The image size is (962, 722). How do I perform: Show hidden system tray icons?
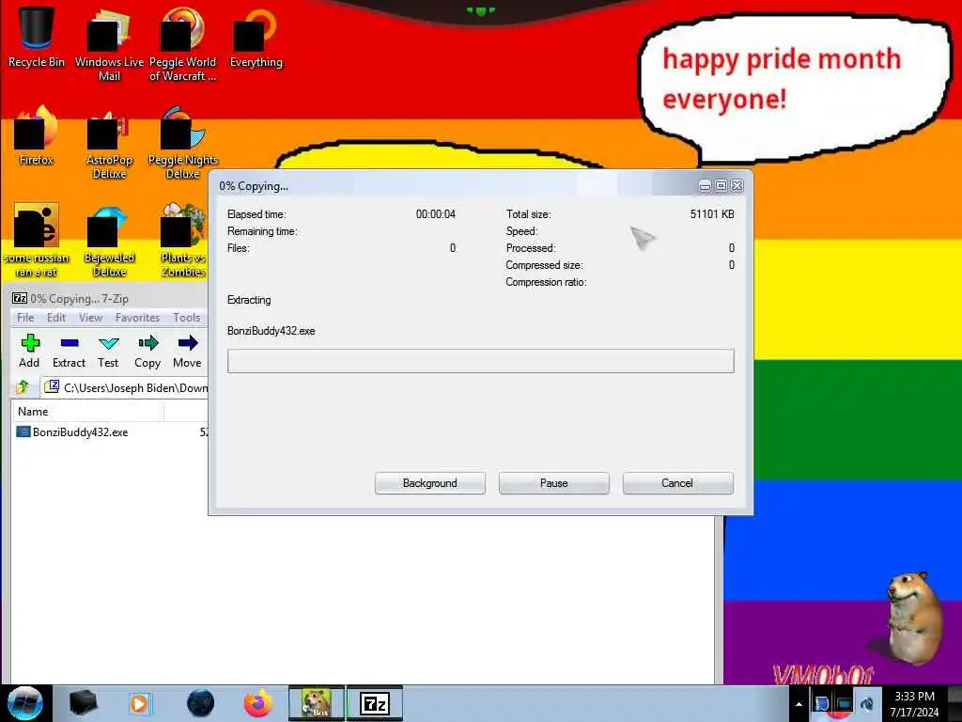pyautogui.click(x=799, y=704)
